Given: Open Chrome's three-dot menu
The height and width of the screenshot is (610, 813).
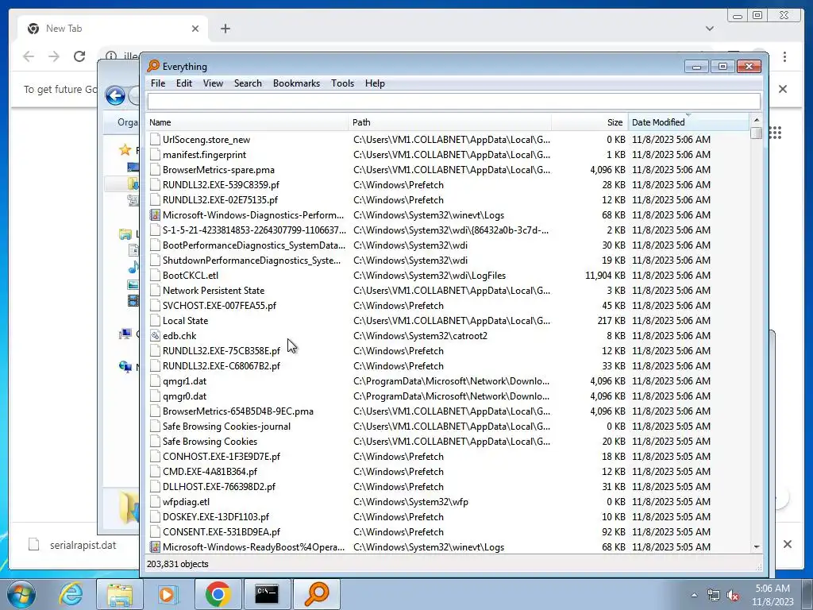Looking at the screenshot, I should [x=784, y=56].
